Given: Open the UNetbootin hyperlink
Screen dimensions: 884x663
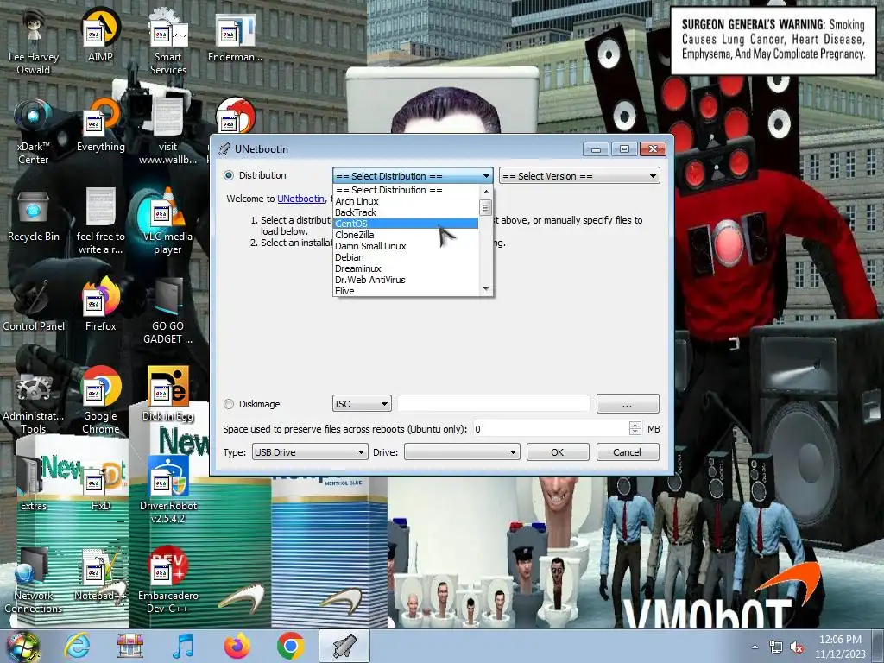Looking at the screenshot, I should pyautogui.click(x=300, y=199).
